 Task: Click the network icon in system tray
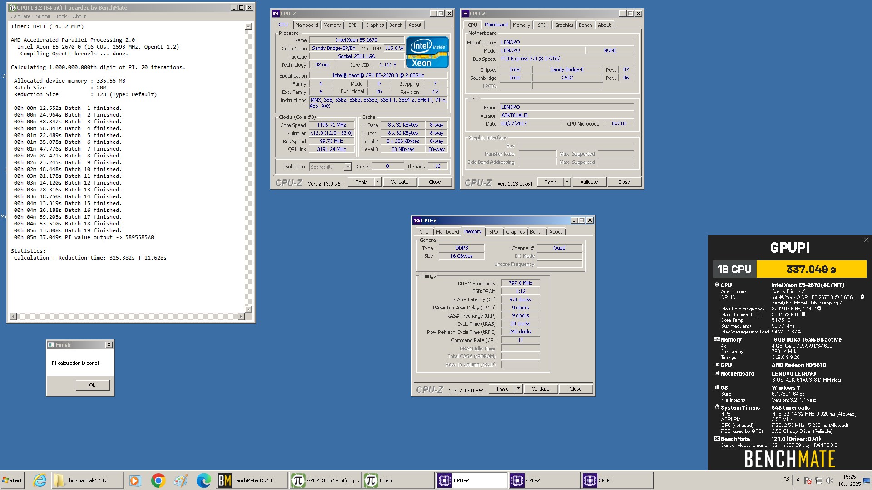[818, 480]
